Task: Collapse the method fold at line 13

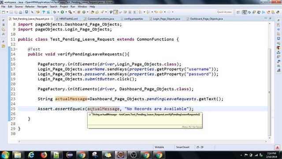Action: coord(16,49)
